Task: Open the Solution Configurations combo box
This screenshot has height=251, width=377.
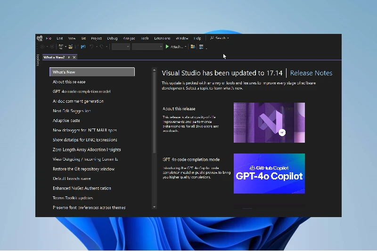Action: (121, 47)
